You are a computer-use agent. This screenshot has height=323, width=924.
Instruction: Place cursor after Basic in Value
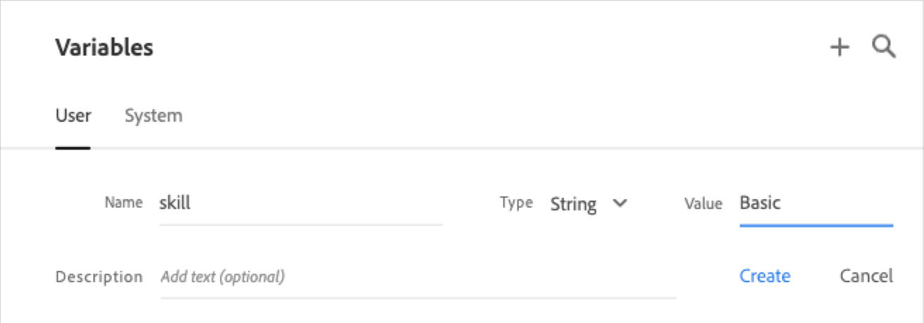(x=782, y=204)
